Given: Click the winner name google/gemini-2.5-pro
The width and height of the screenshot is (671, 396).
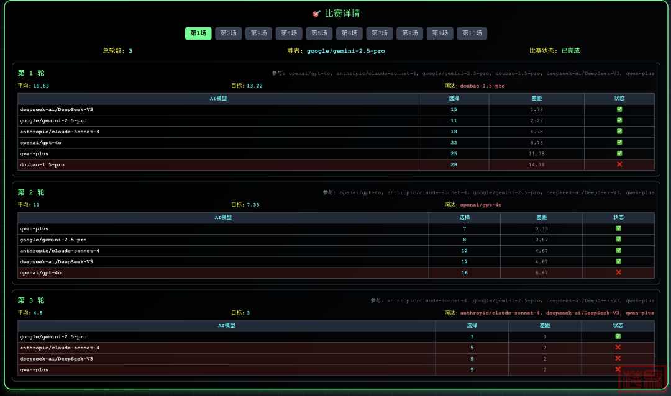Looking at the screenshot, I should click(346, 51).
